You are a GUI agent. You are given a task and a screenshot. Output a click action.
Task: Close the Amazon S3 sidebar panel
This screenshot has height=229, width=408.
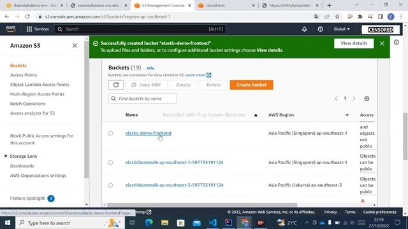click(x=75, y=46)
